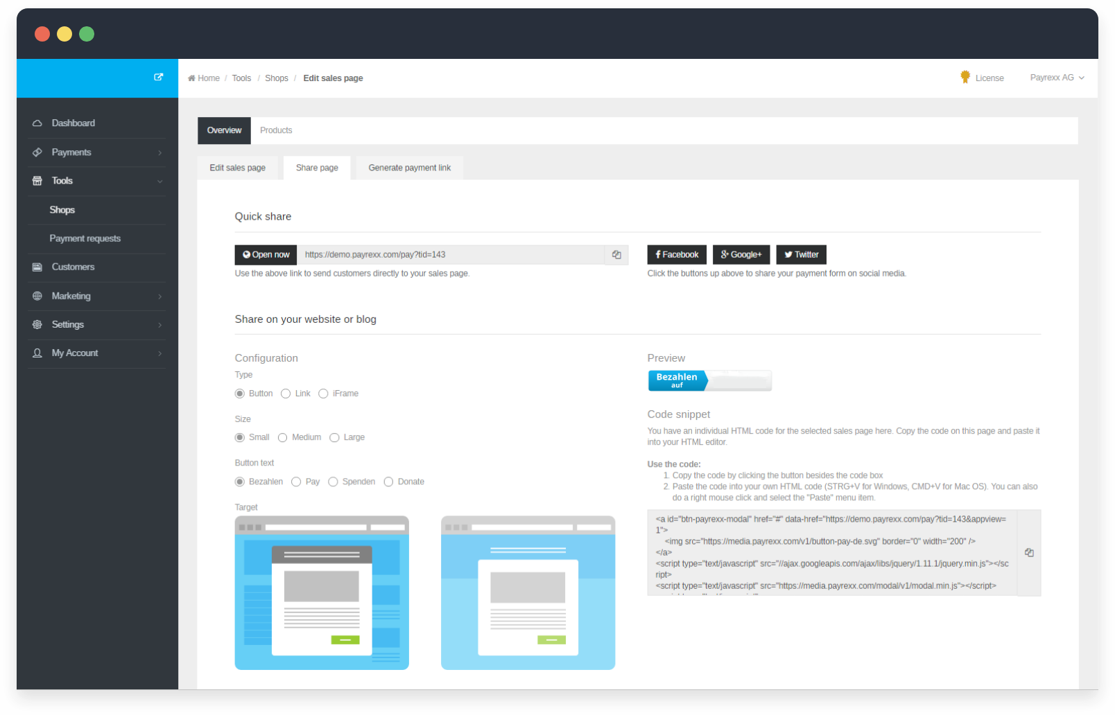This screenshot has height=715, width=1115.
Task: Click the My Account person icon
Action: [37, 353]
